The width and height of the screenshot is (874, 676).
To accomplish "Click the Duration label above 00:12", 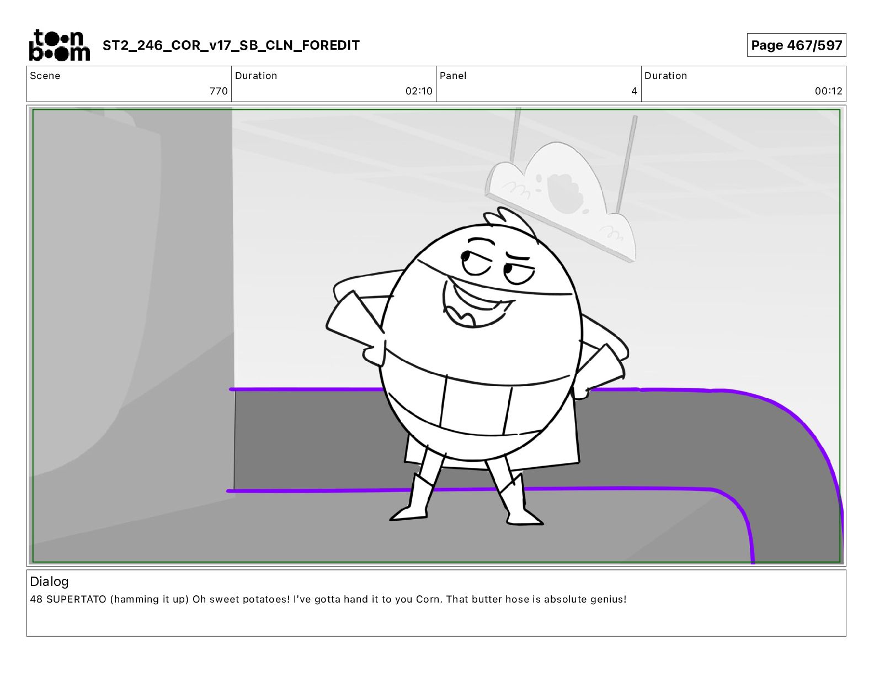I will click(x=665, y=76).
